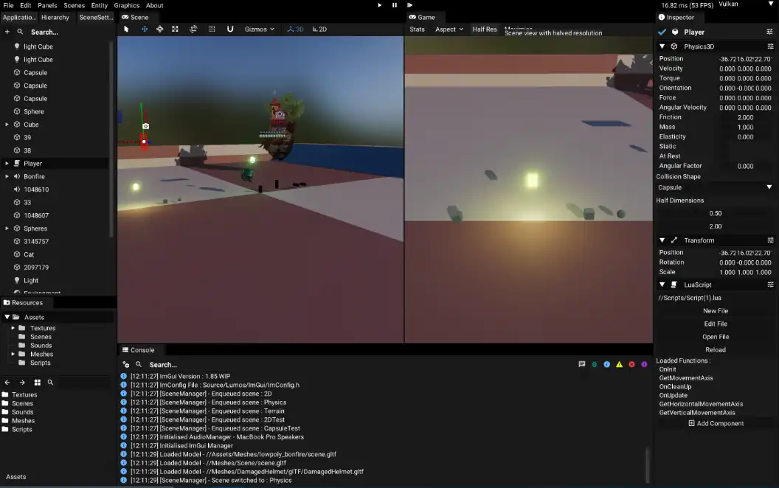Click the Hierarchy search magnifier icon
The width and height of the screenshot is (779, 488).
(x=20, y=32)
